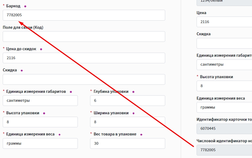Open the hint dot next to Глубина упаковки

pos(134,92)
